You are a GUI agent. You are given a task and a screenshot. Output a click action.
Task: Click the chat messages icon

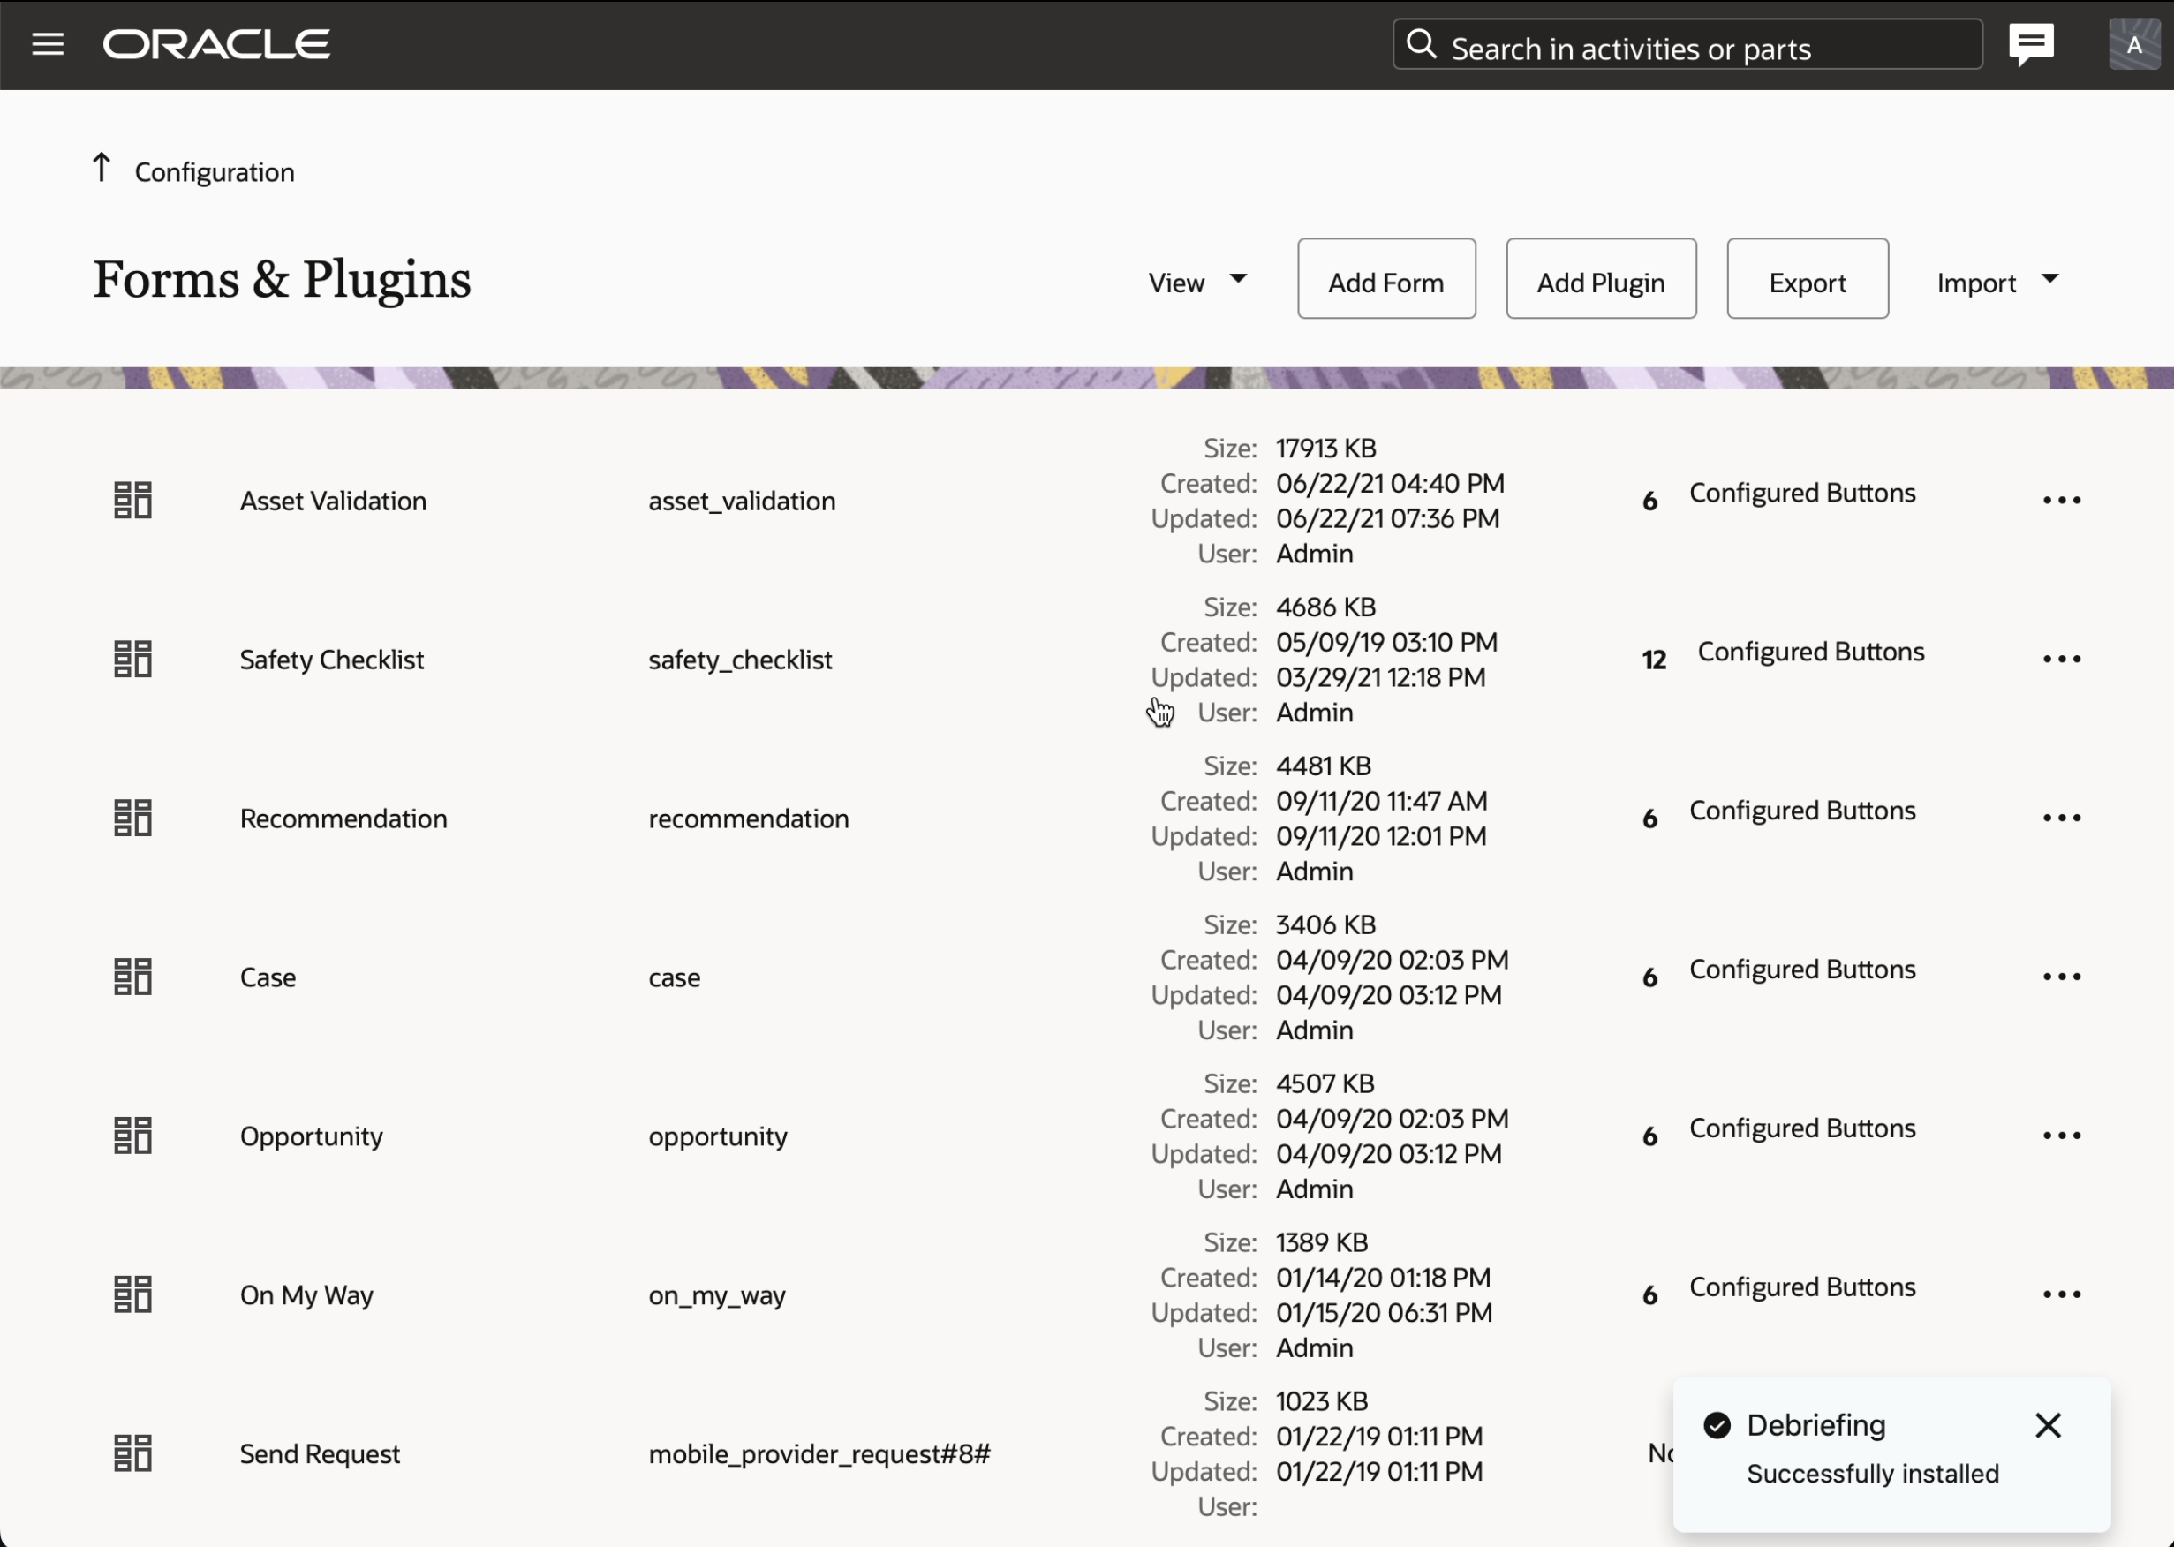tap(2030, 44)
